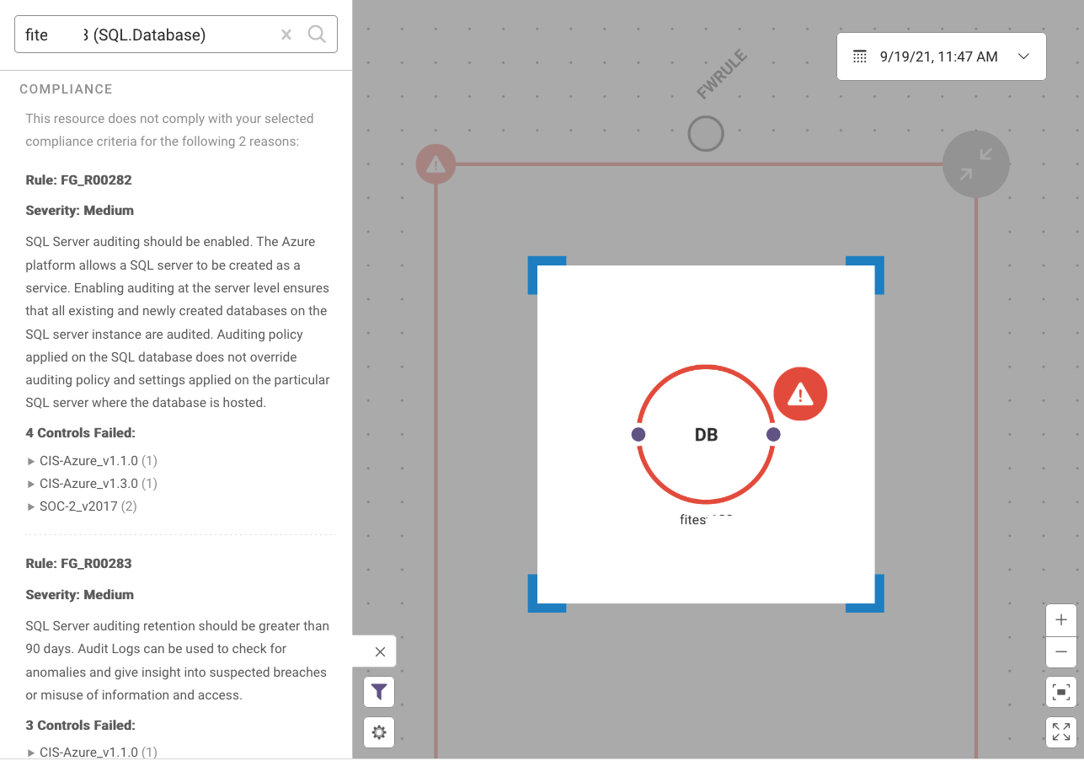Screen dimensions: 1084x761
Task: Click the warning icon on group border
Action: tap(435, 164)
